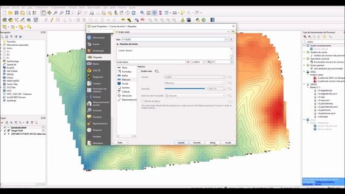
Task: Click the Select Features toolbar icon
Action: click(x=4, y=27)
